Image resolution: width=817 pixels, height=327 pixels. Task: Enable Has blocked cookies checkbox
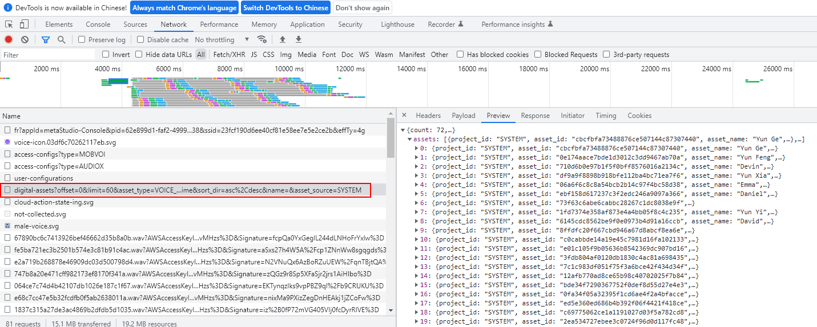(460, 54)
